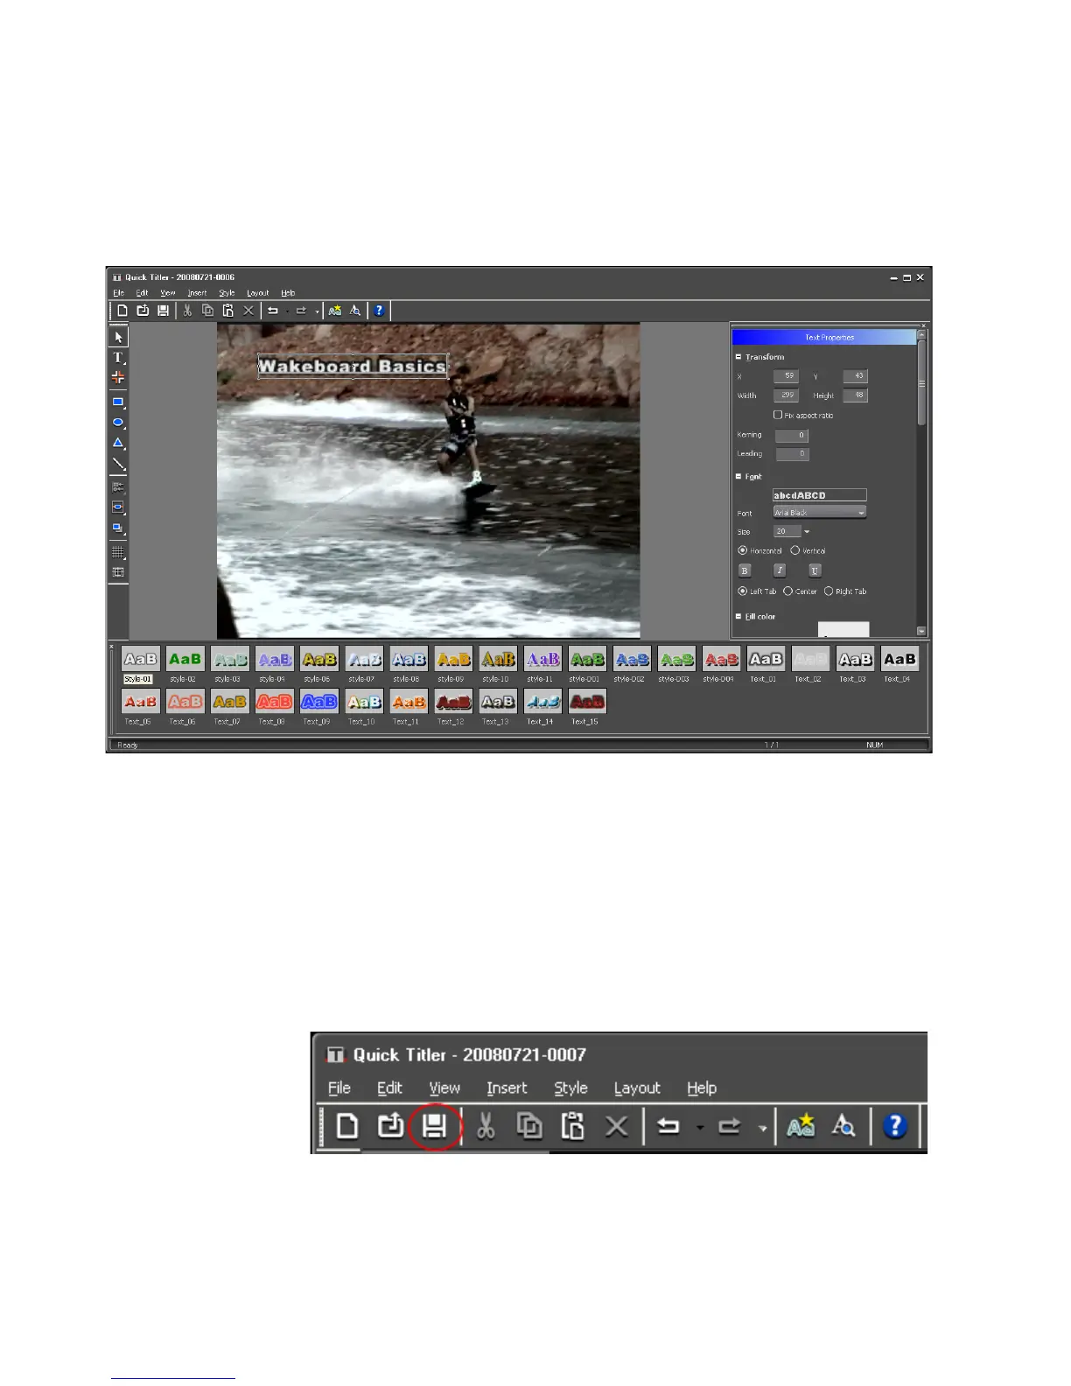Apply the Text_15 dark red style thumbnail
The height and width of the screenshot is (1386, 1071).
click(587, 702)
